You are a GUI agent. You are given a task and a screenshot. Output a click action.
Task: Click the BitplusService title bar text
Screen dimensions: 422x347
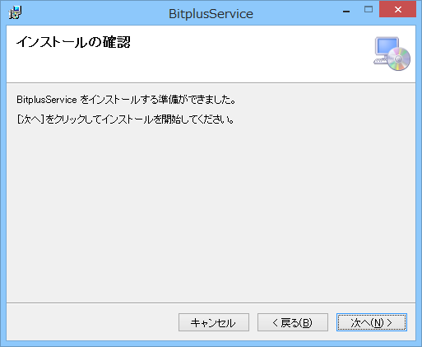[211, 14]
